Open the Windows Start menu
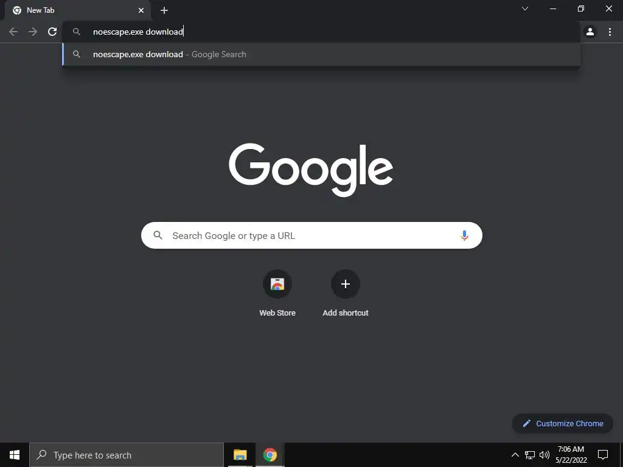Viewport: 623px width, 467px height. pos(15,455)
